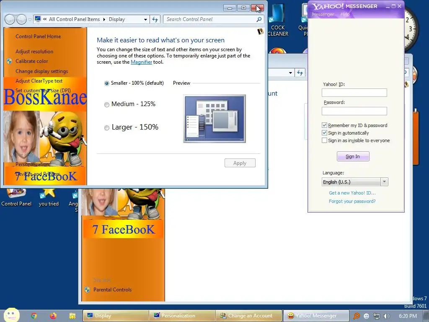Select the Larger - 150% radio button
The width and height of the screenshot is (429, 322).
(x=107, y=128)
